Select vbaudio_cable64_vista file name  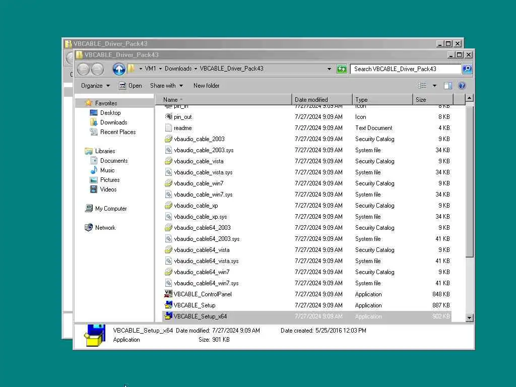[x=202, y=250]
